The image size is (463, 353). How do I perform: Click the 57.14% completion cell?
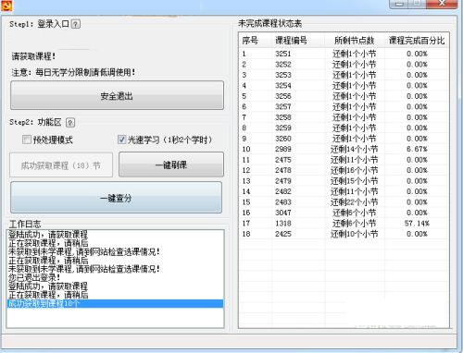(x=417, y=224)
